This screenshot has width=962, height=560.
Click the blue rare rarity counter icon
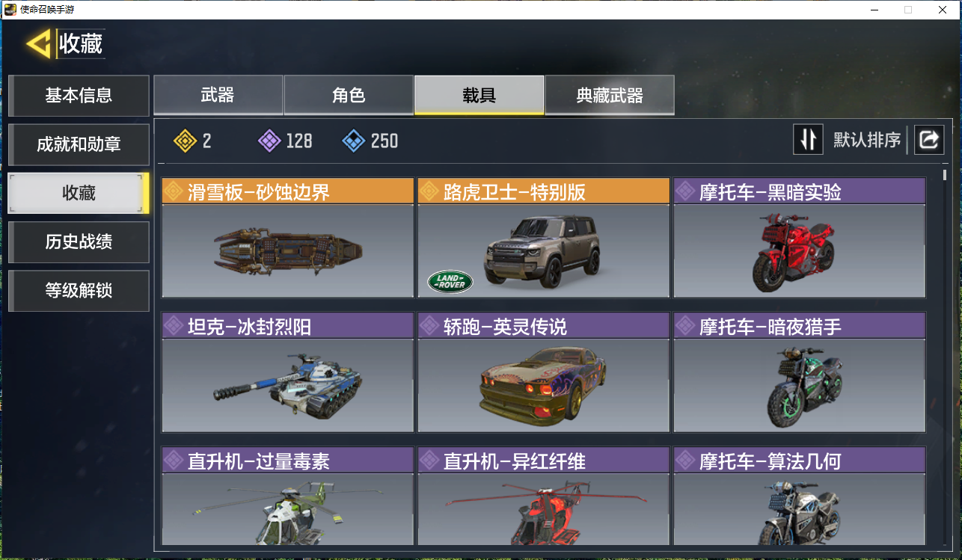(354, 141)
